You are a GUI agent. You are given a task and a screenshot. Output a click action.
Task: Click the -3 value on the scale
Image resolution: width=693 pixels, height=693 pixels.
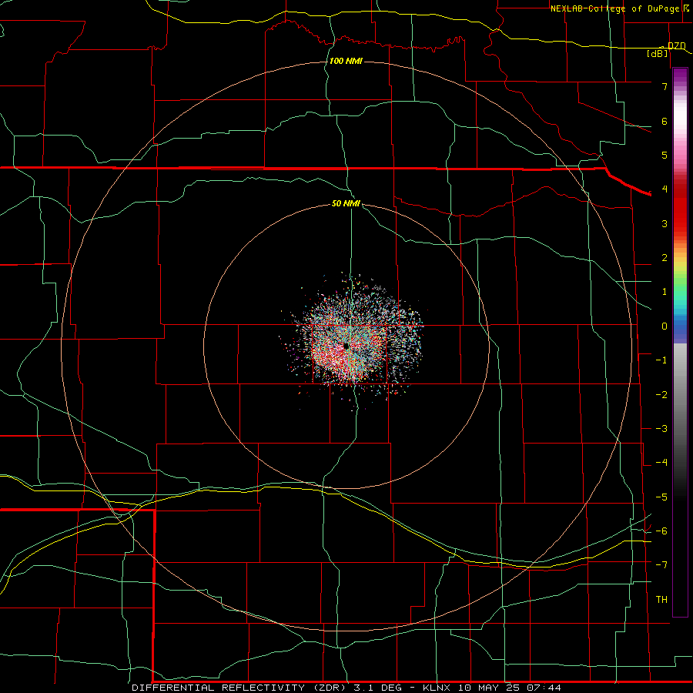tap(661, 429)
